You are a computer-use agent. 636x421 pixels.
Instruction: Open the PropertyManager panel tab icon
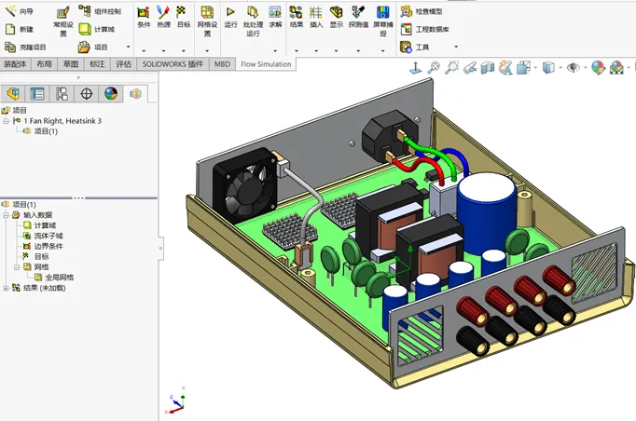(37, 93)
